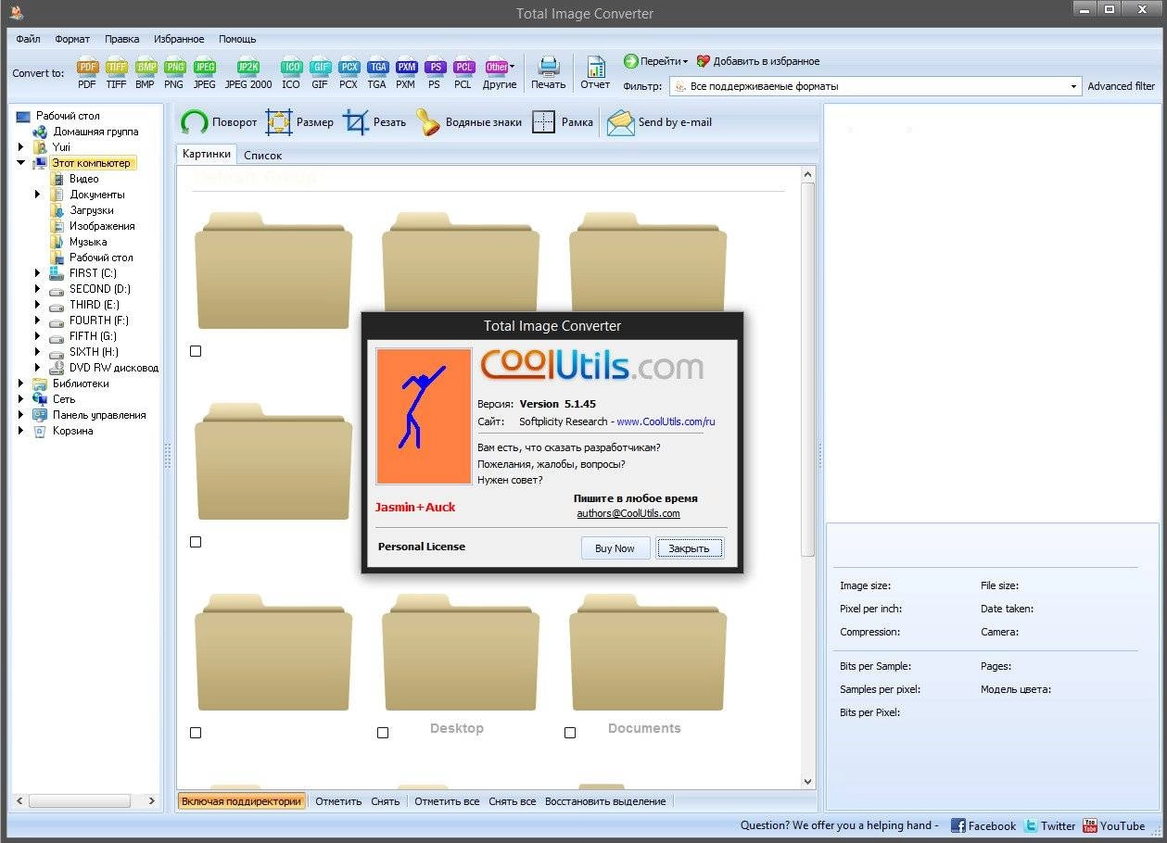Click Снять все button
This screenshot has width=1167, height=843.
click(x=513, y=801)
